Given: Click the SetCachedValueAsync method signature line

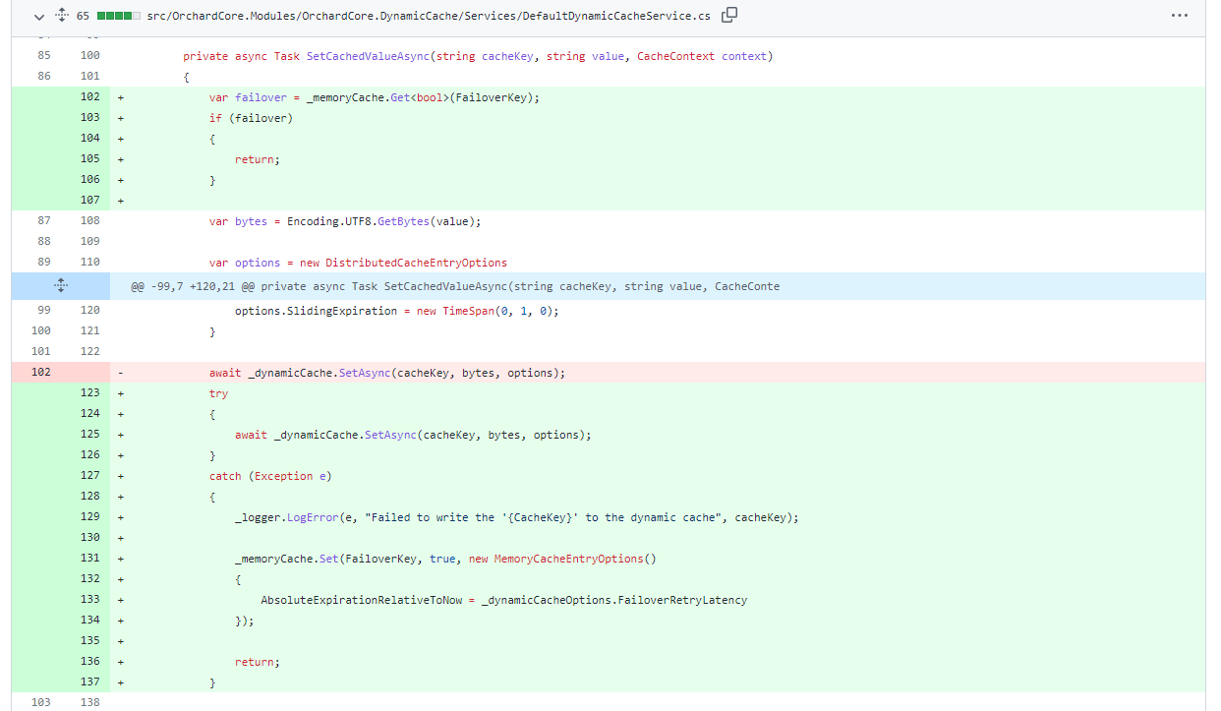Looking at the screenshot, I should click(x=478, y=57).
